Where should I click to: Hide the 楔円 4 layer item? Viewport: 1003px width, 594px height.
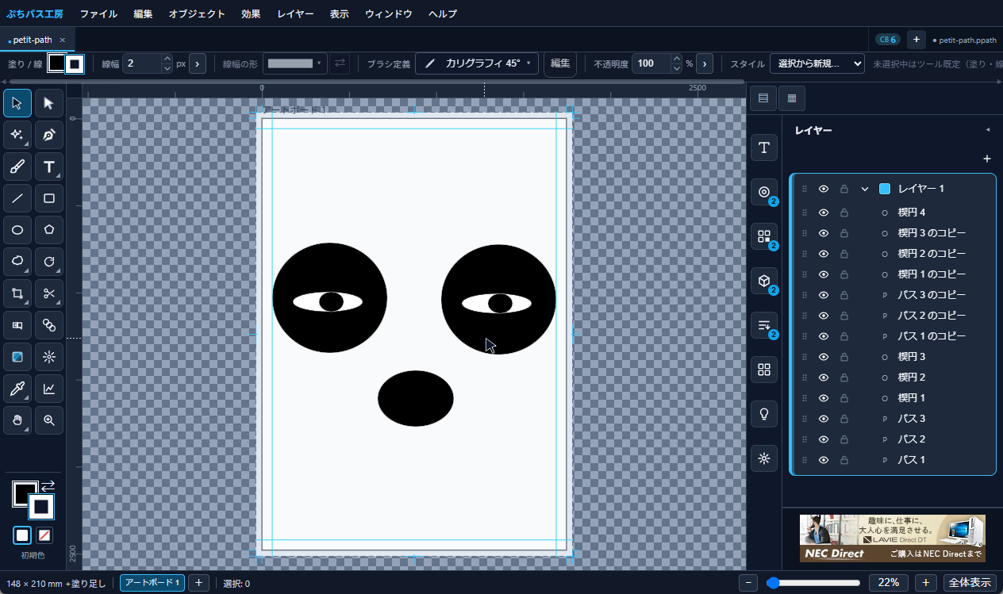tap(824, 213)
